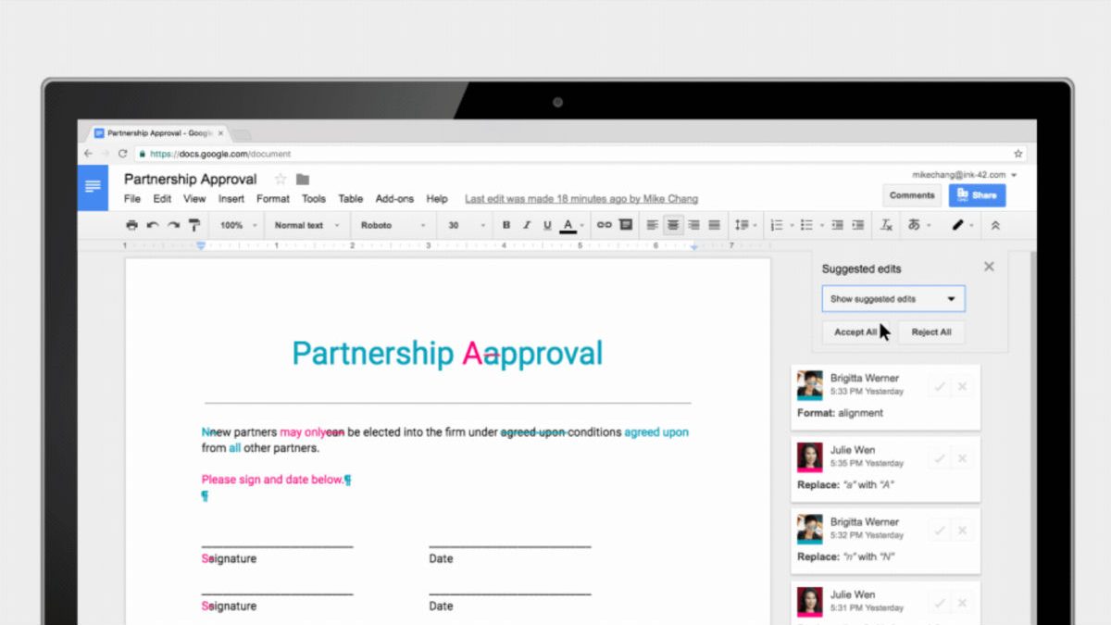
Task: Click the Reject All button
Action: pos(930,332)
